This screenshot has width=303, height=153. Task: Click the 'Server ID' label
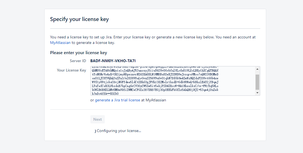(x=78, y=61)
